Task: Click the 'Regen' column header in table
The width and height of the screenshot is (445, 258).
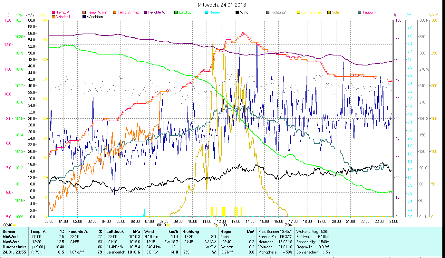Action: [x=227, y=232]
